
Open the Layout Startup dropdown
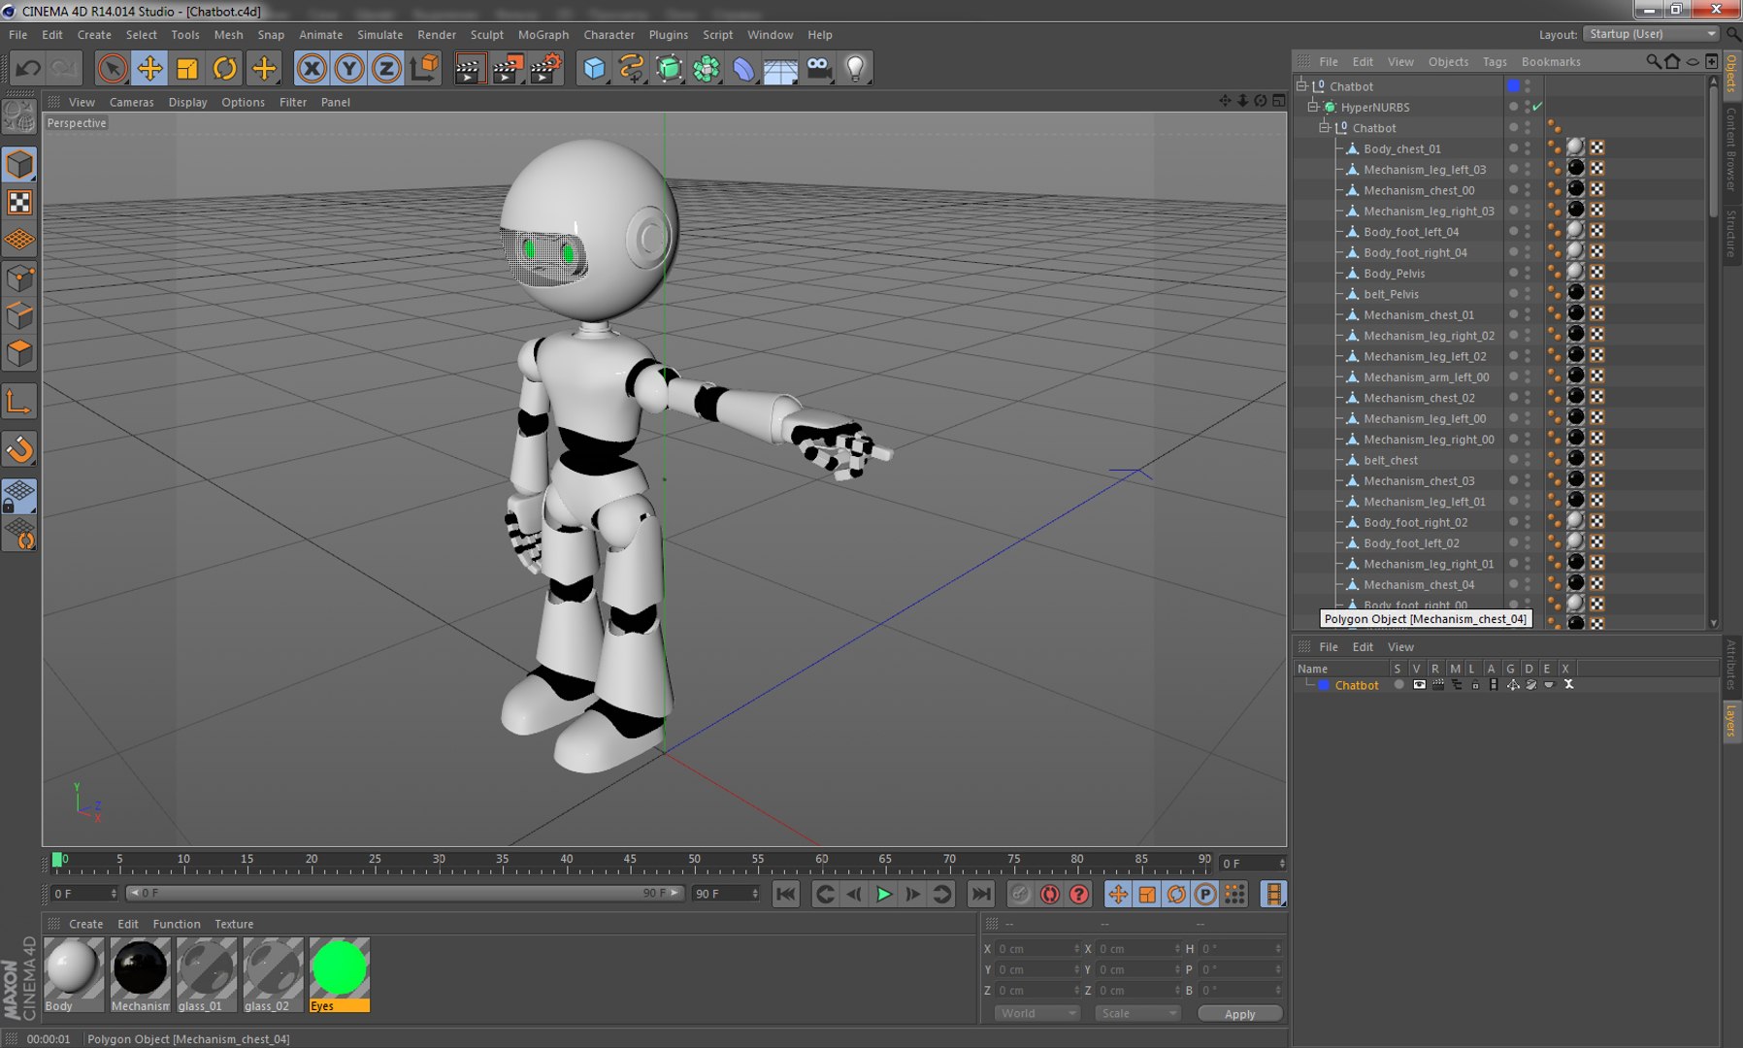(x=1651, y=34)
